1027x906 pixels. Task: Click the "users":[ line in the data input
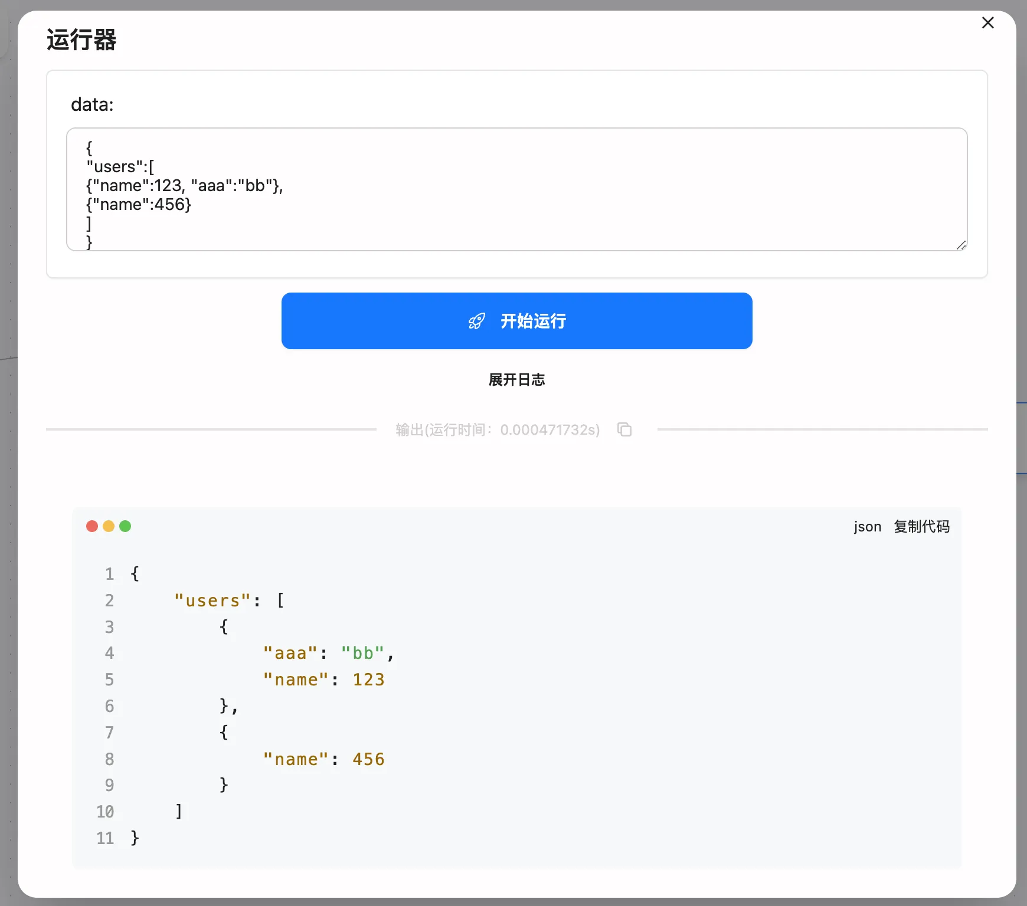tap(120, 167)
